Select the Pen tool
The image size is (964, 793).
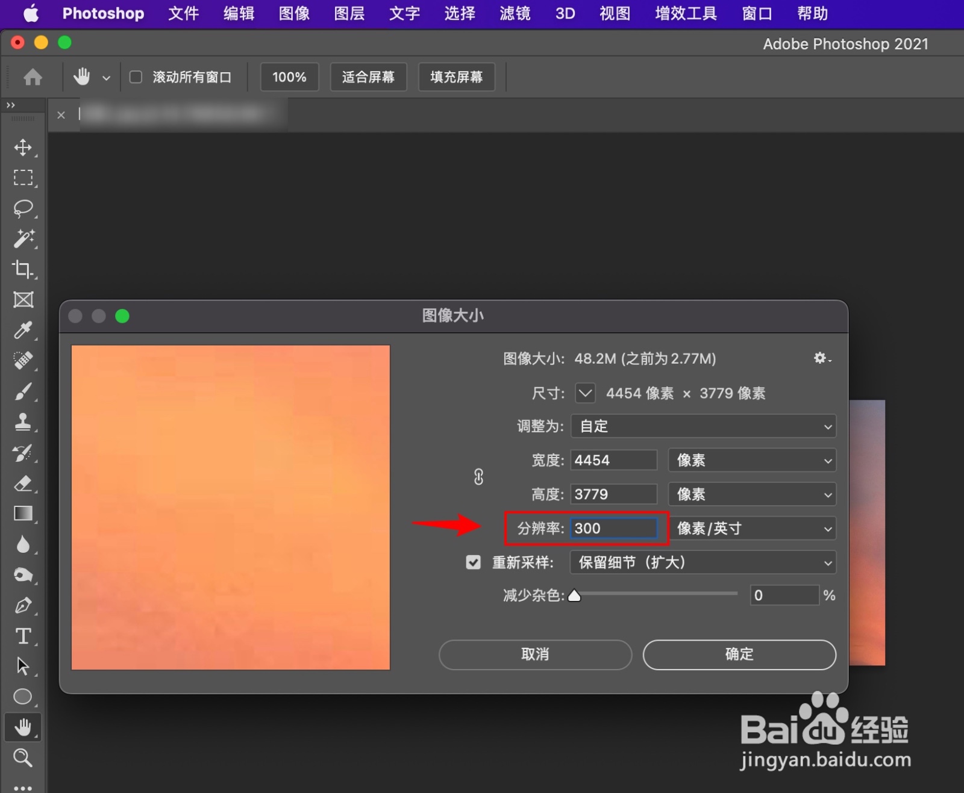click(x=23, y=605)
